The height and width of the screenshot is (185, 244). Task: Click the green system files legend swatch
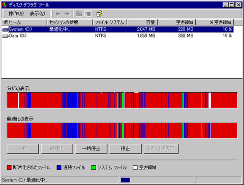tap(94, 168)
